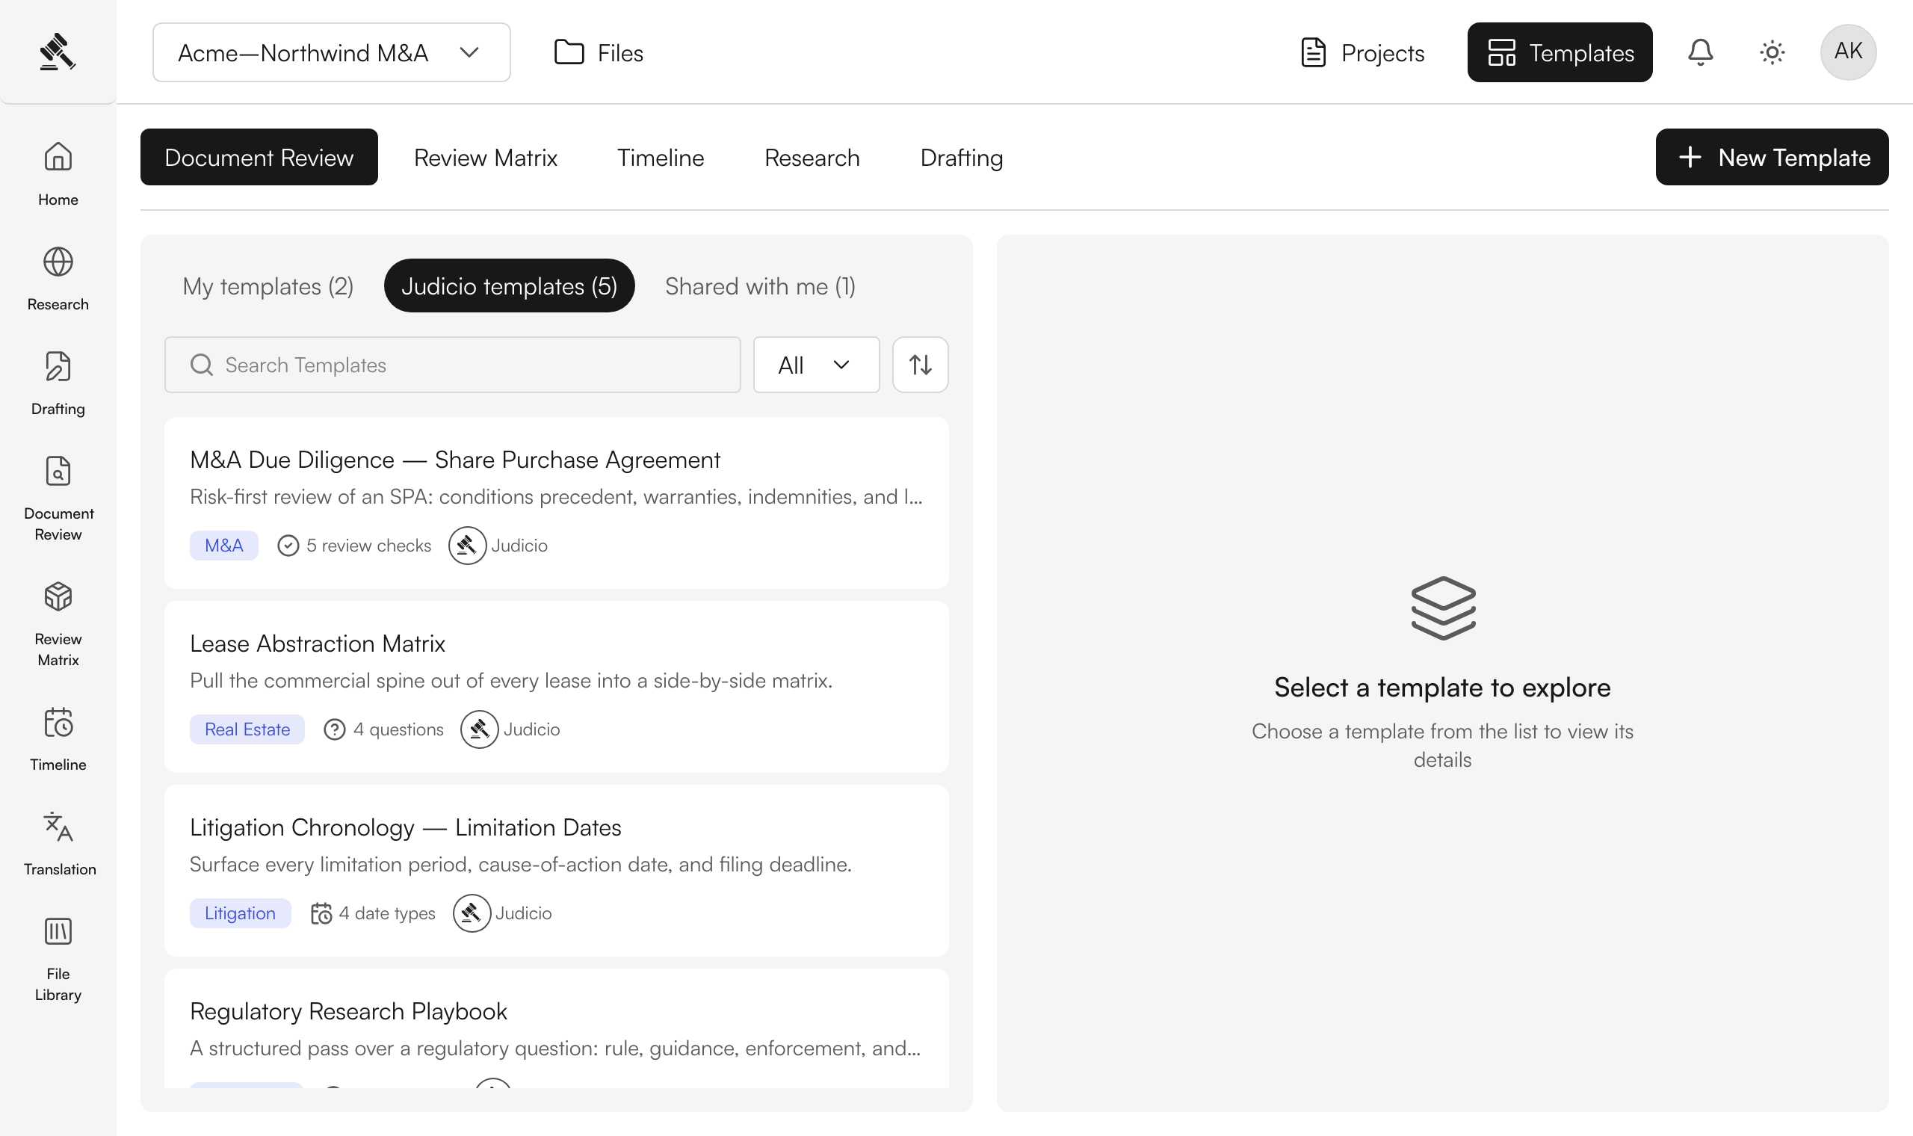This screenshot has width=1913, height=1136.
Task: Open M&A Due Diligence — Share Purchase Agreement template
Action: pos(556,503)
